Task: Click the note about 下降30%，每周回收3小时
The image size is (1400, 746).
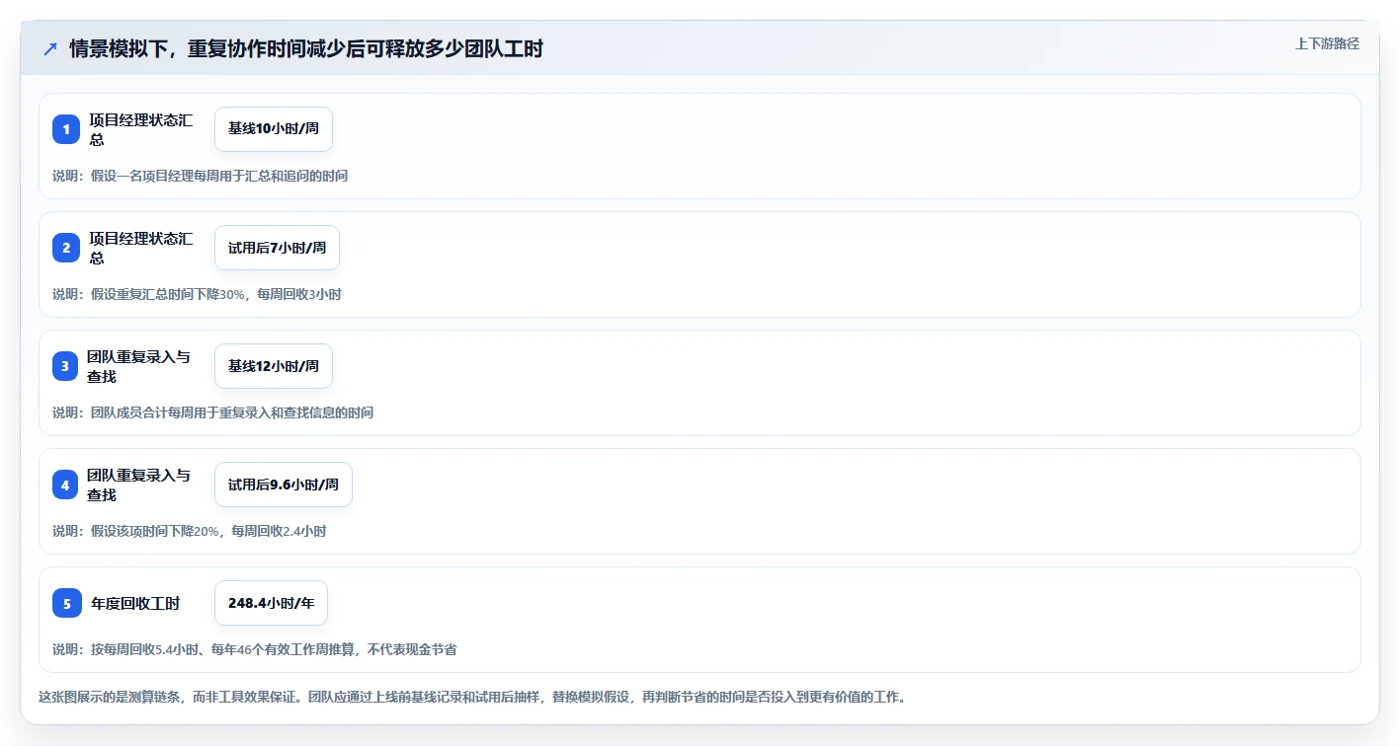Action: pos(197,294)
